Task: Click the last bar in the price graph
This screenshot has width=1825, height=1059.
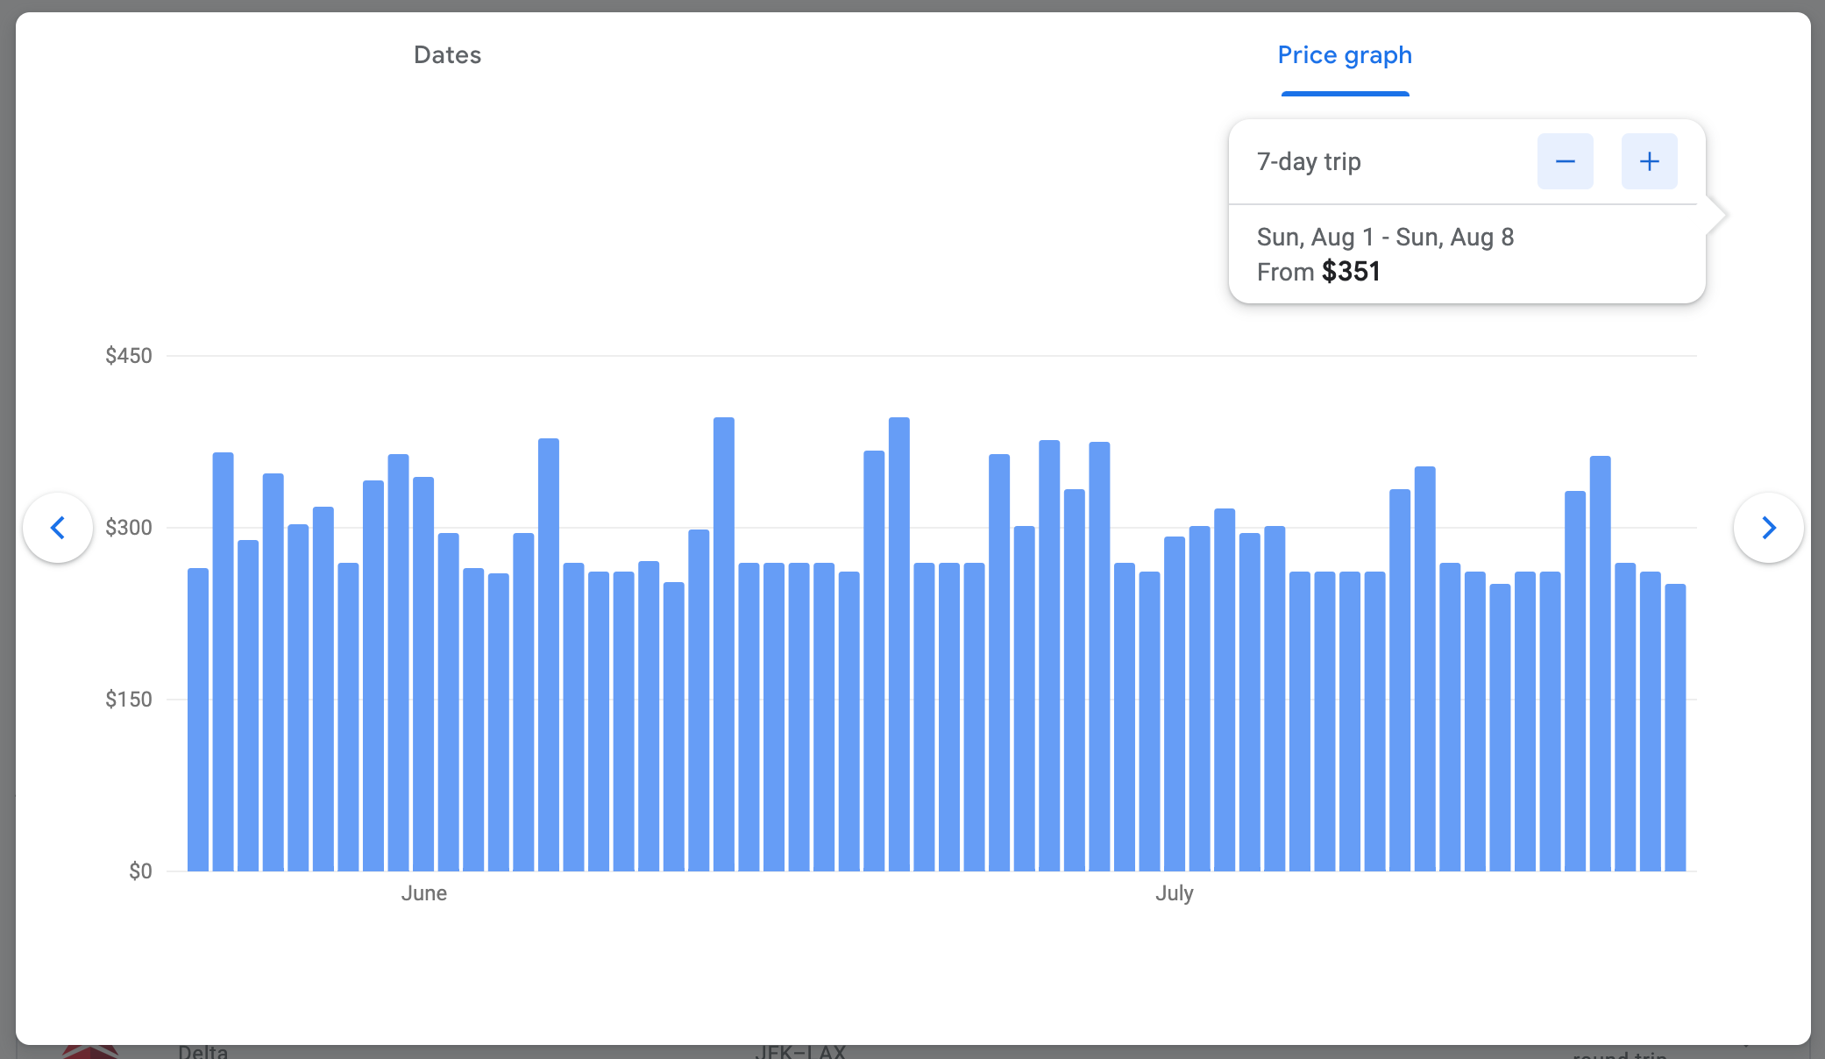Action: point(1675,728)
